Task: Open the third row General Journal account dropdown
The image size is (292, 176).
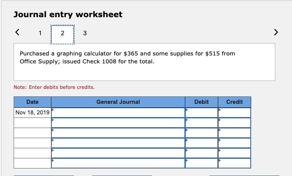Action: click(118, 133)
